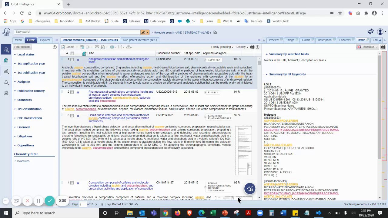Open the Translate language dropdown
The image size is (388, 218).
point(377,47)
